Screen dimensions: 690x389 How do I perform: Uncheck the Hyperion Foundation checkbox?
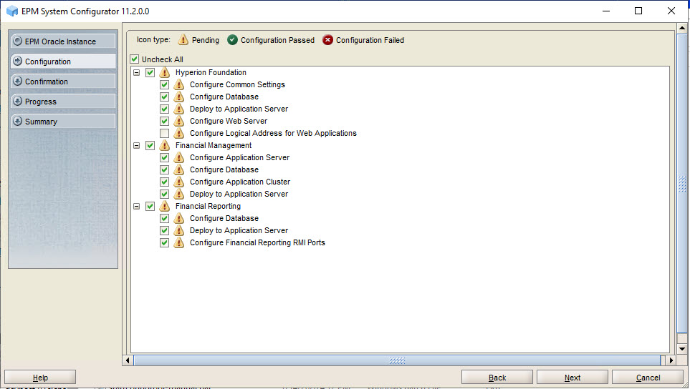[x=150, y=72]
